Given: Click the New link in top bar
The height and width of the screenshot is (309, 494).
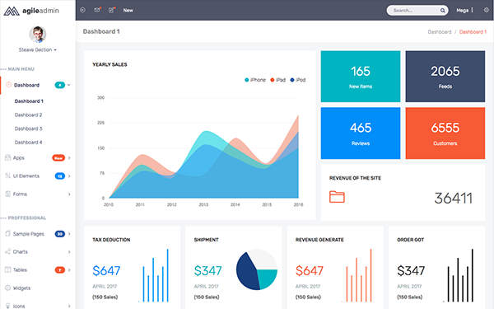Looking at the screenshot, I should (128, 11).
